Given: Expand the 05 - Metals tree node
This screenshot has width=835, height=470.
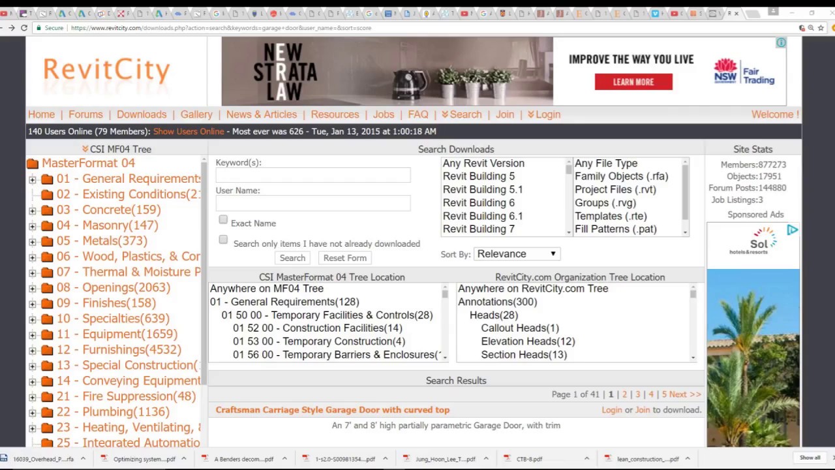Looking at the screenshot, I should click(x=33, y=242).
